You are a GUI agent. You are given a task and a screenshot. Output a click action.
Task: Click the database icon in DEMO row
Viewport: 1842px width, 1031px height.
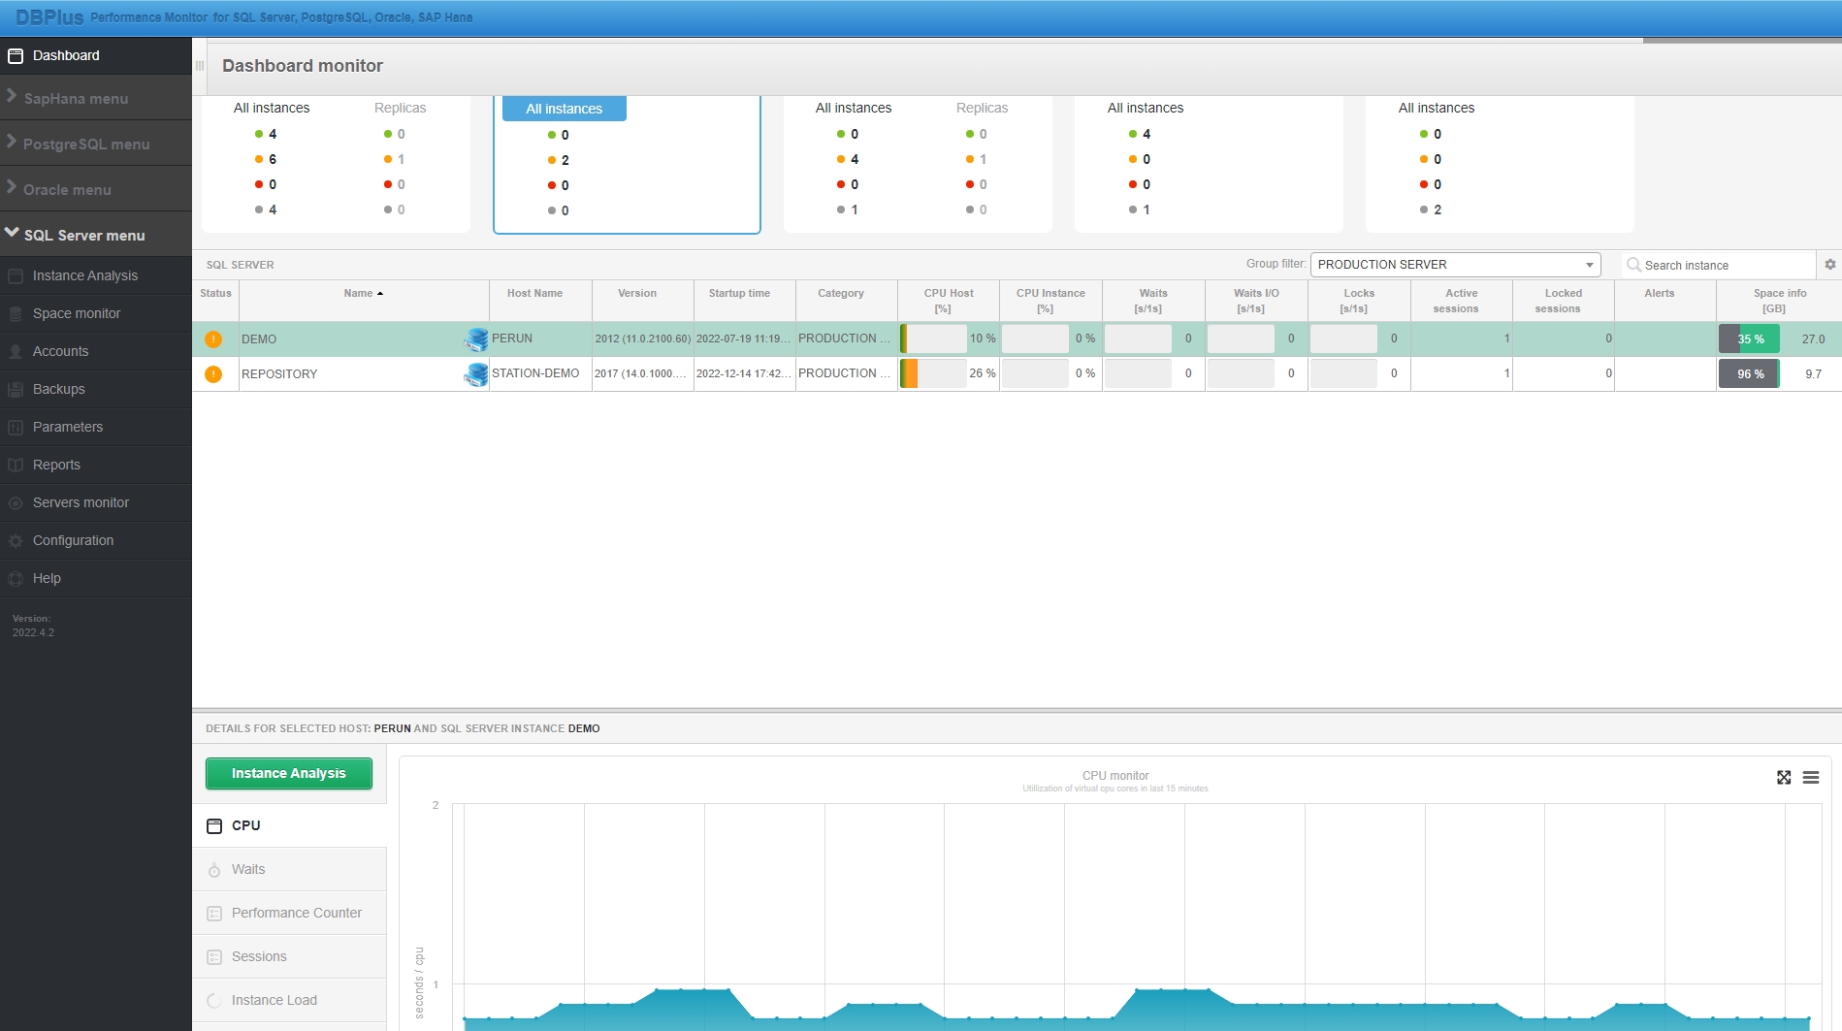(x=475, y=339)
